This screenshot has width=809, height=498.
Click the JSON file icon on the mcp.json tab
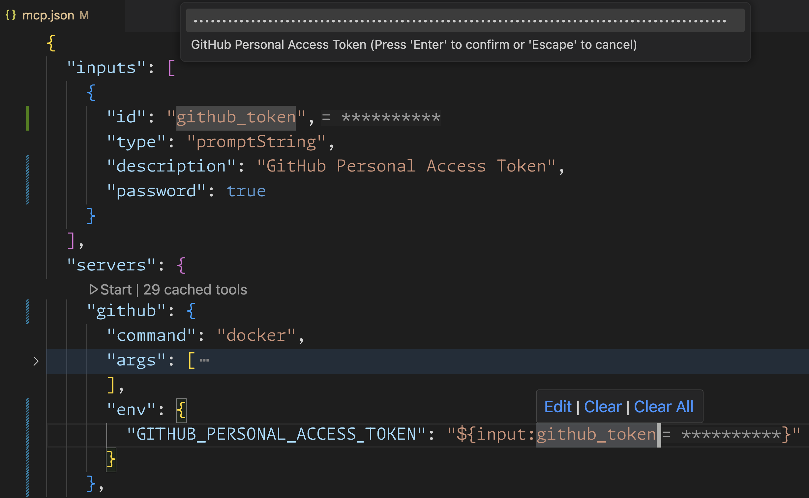tap(11, 15)
